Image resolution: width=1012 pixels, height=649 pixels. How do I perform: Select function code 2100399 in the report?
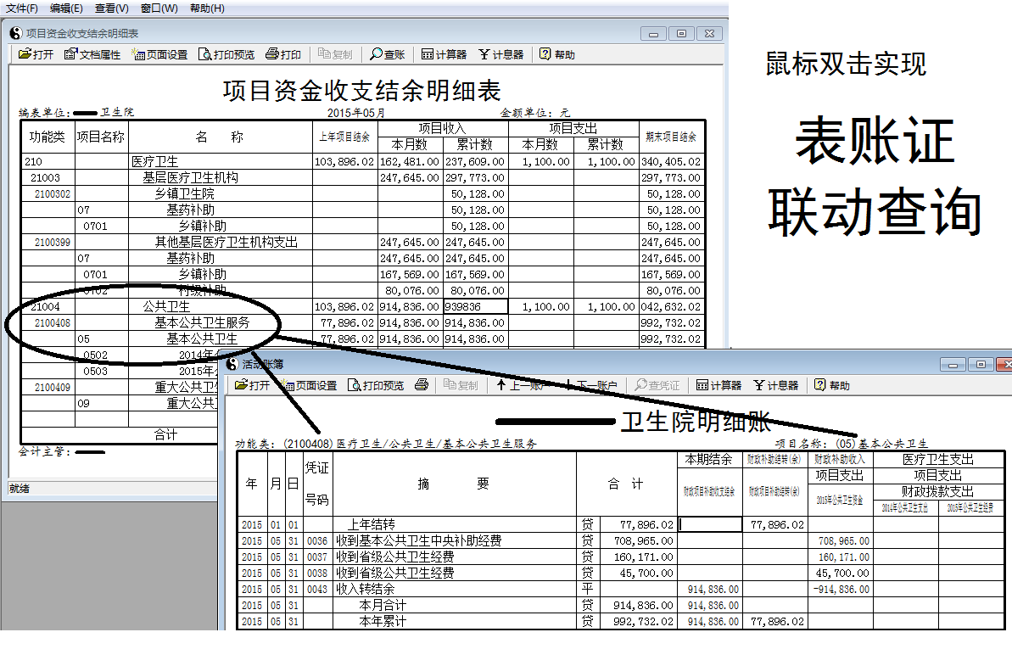[53, 243]
